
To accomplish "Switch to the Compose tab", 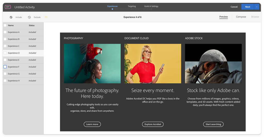I will pos(241,17).
